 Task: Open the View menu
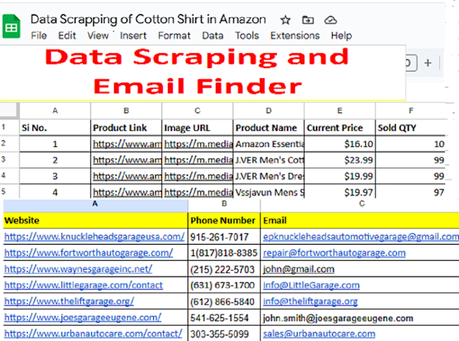[98, 36]
